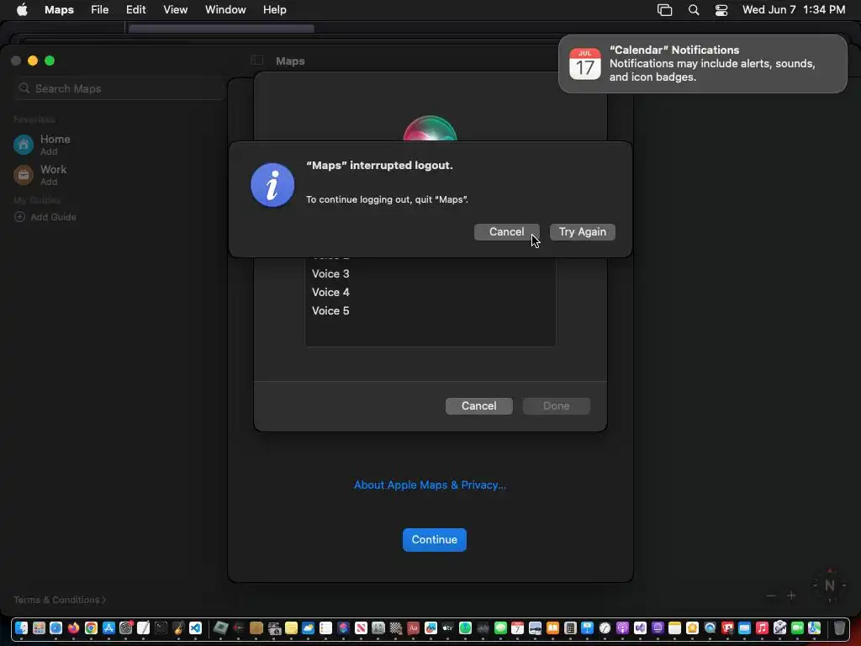
Task: Click the Work briefcase icon in sidebar
Action: click(x=23, y=175)
